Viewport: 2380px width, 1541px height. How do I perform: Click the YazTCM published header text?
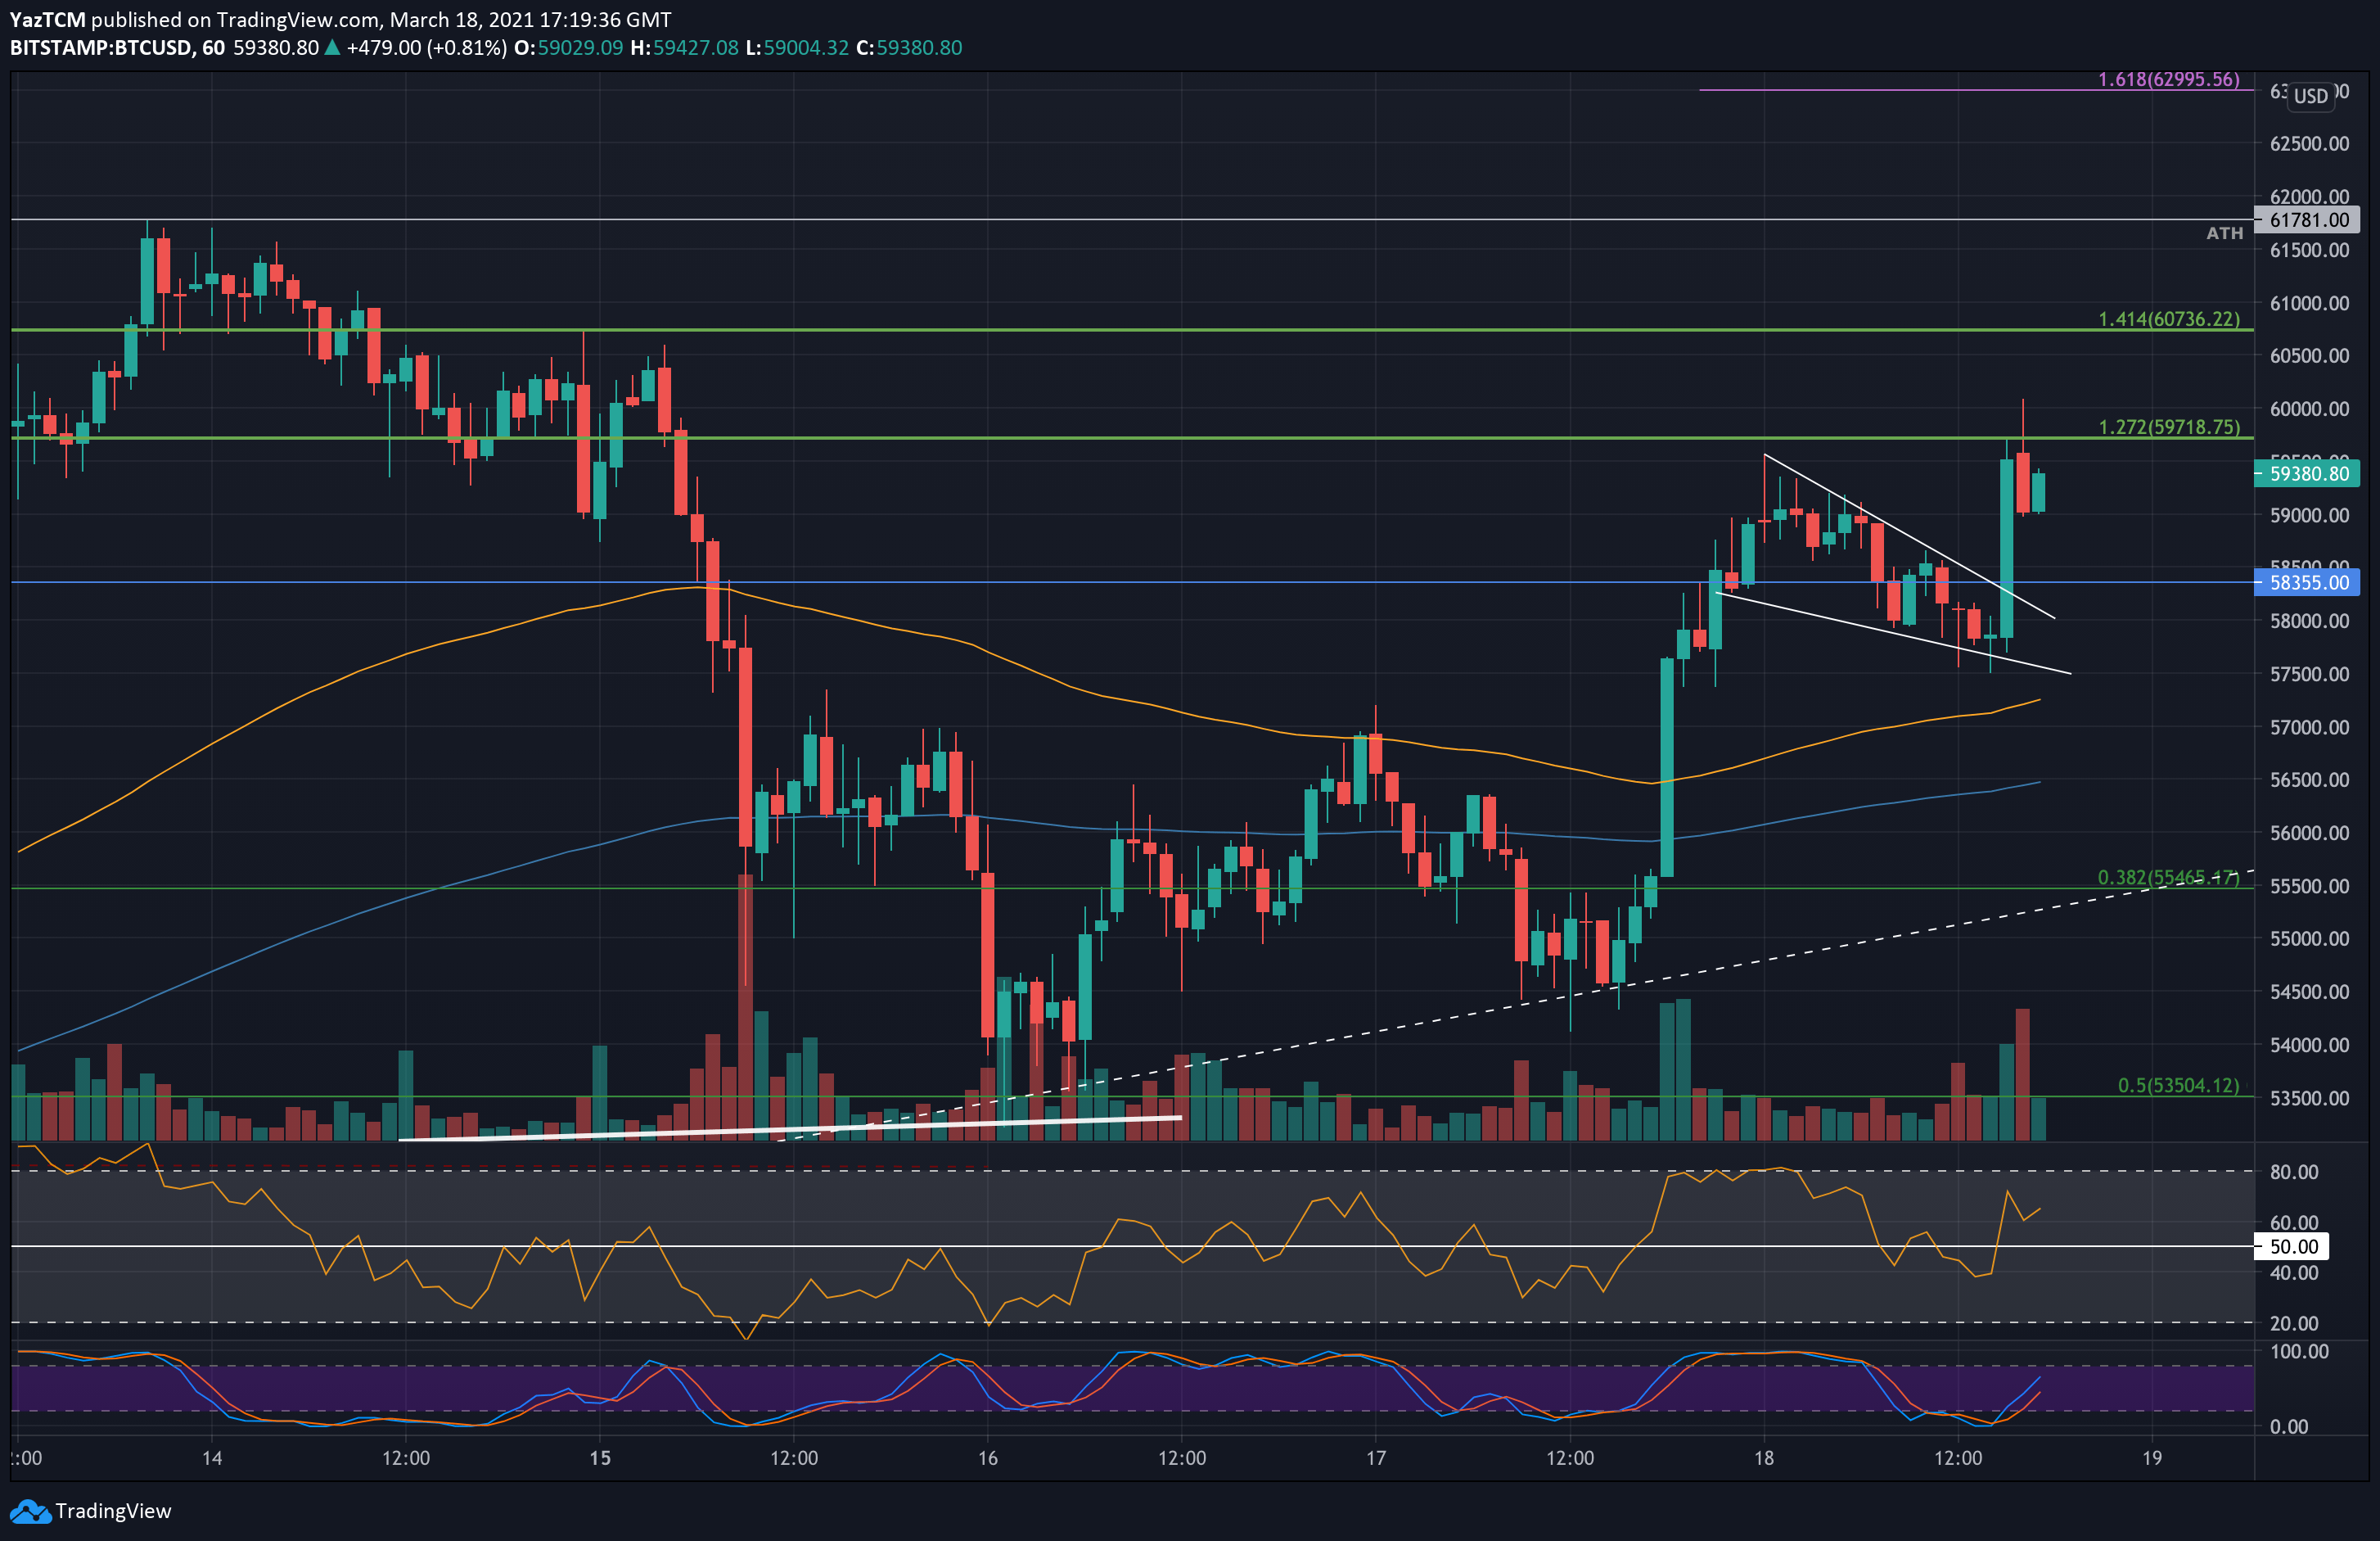(340, 20)
